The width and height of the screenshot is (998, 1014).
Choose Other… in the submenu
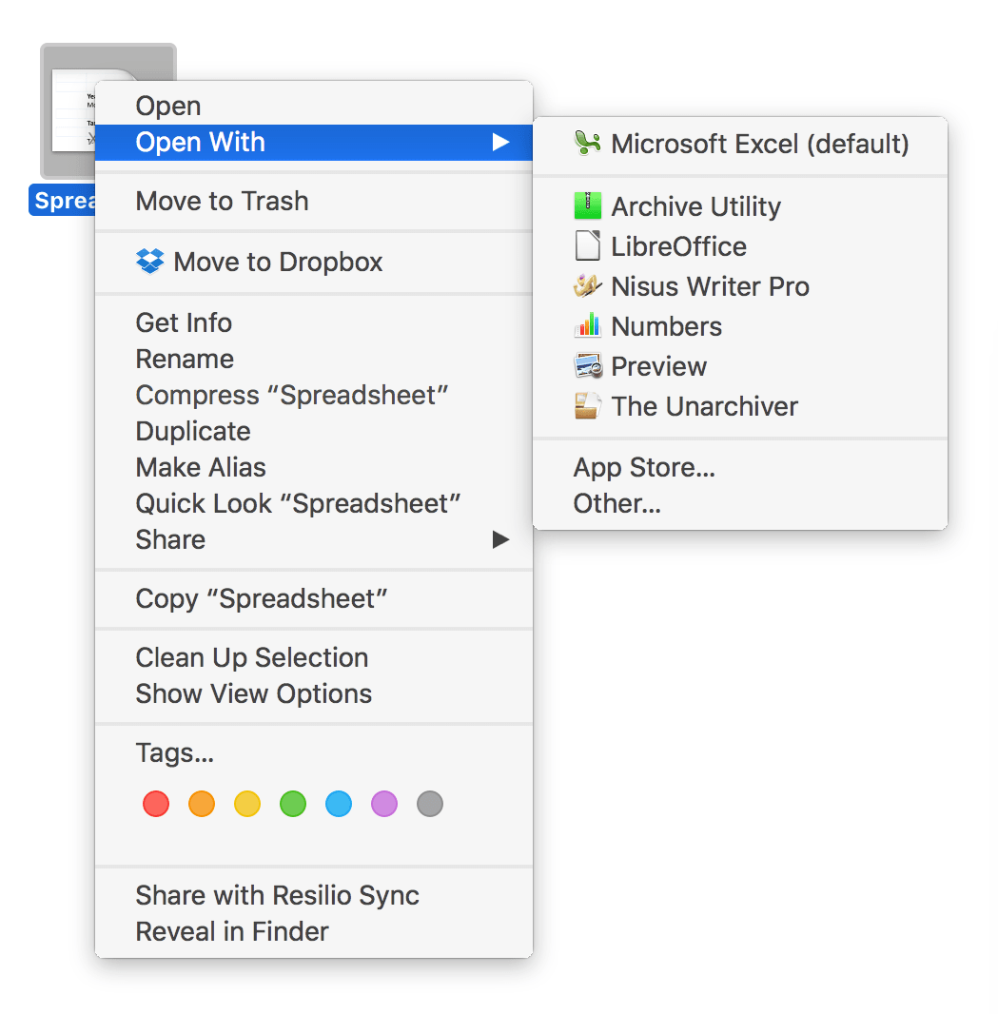[x=740, y=504]
